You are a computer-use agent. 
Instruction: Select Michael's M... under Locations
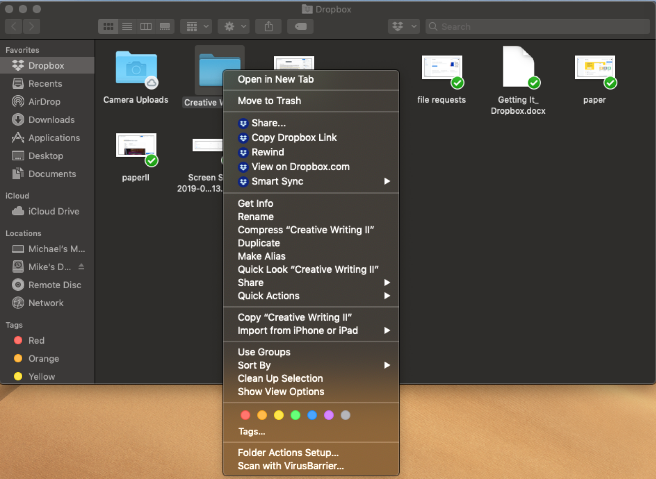47,249
